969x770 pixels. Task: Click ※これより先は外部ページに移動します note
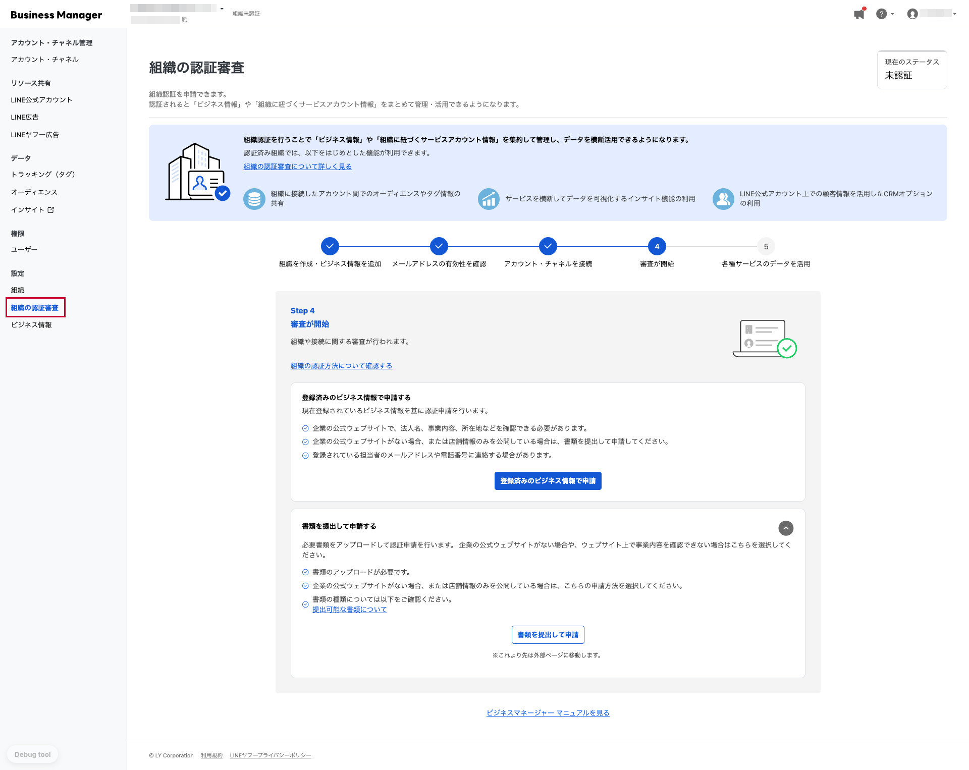[547, 655]
